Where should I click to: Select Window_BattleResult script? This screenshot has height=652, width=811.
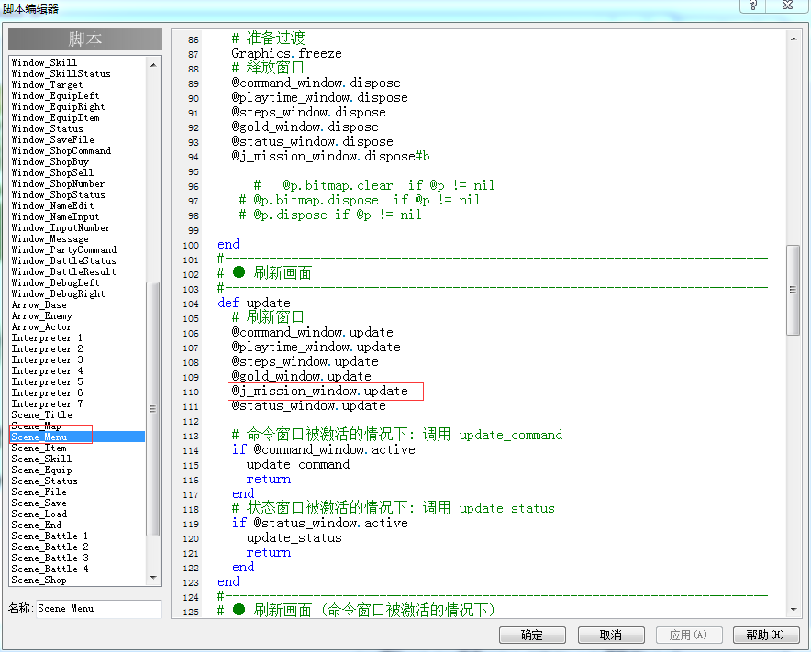click(63, 271)
